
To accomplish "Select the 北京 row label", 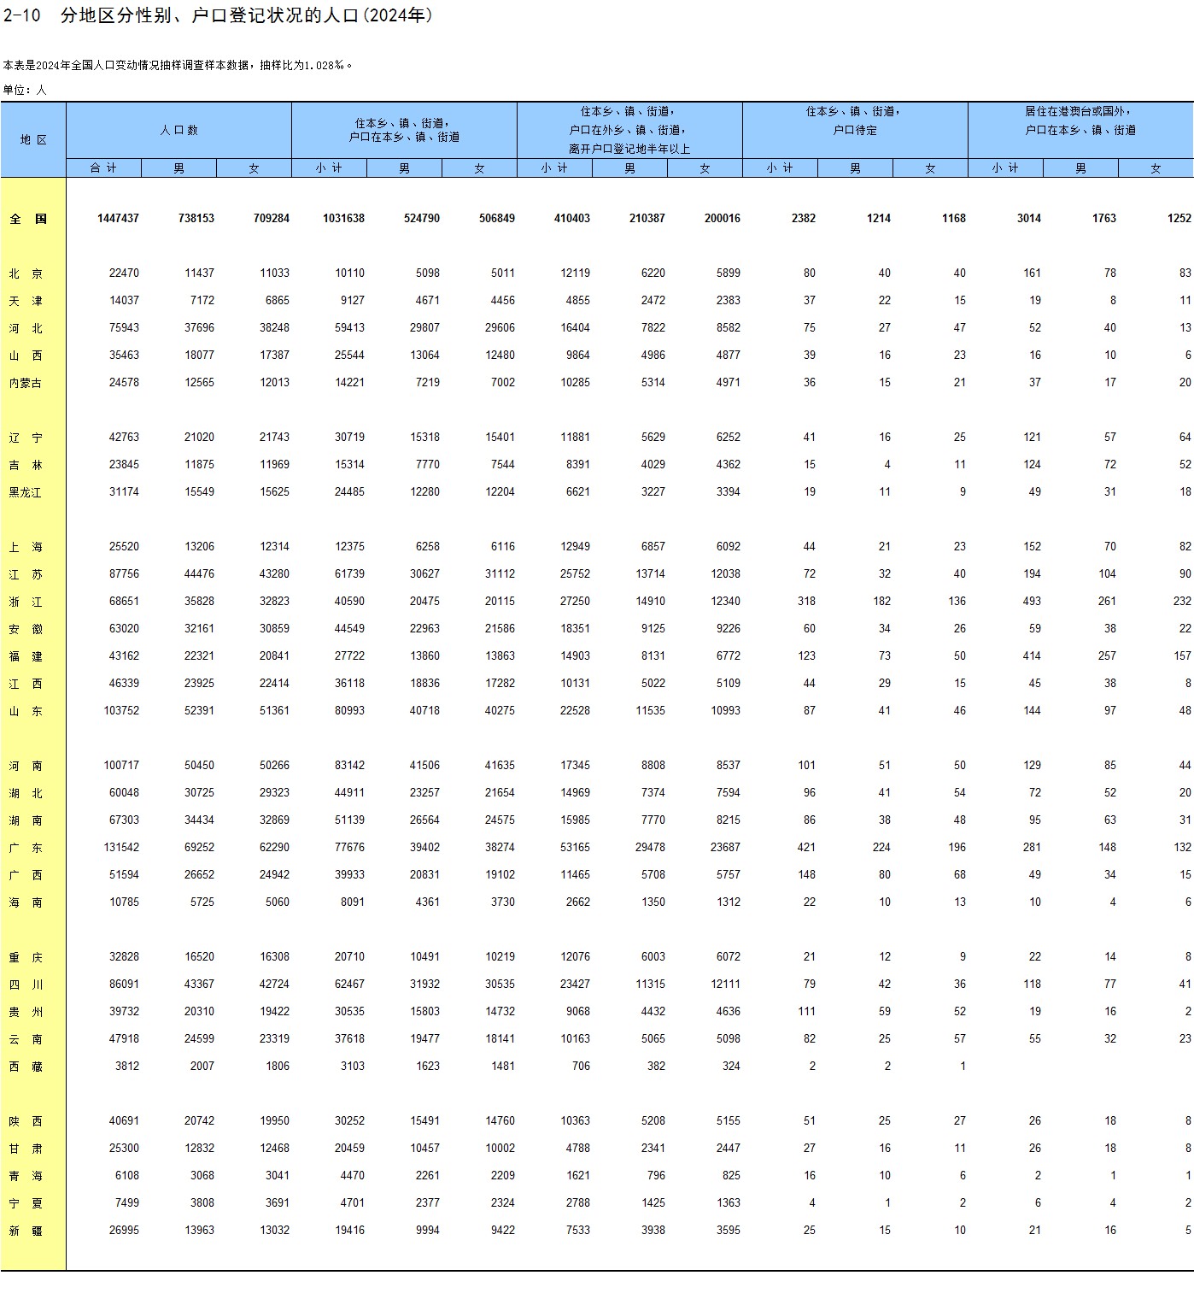I will (26, 273).
